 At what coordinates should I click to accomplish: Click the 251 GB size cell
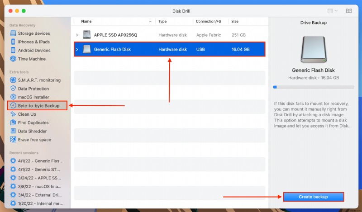click(239, 35)
